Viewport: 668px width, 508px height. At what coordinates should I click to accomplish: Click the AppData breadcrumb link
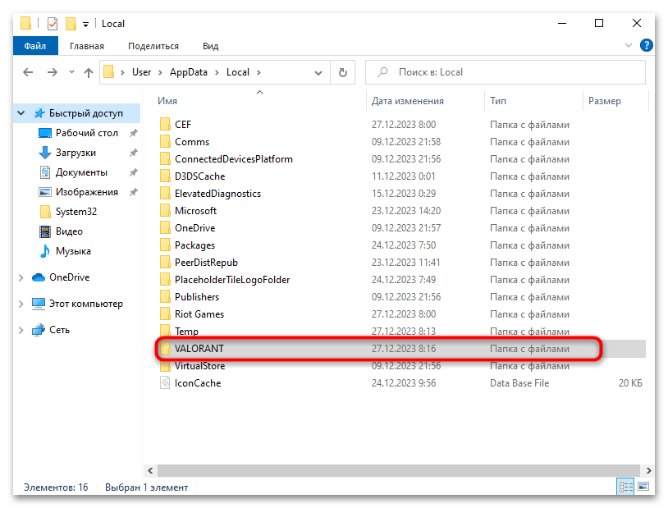(190, 72)
